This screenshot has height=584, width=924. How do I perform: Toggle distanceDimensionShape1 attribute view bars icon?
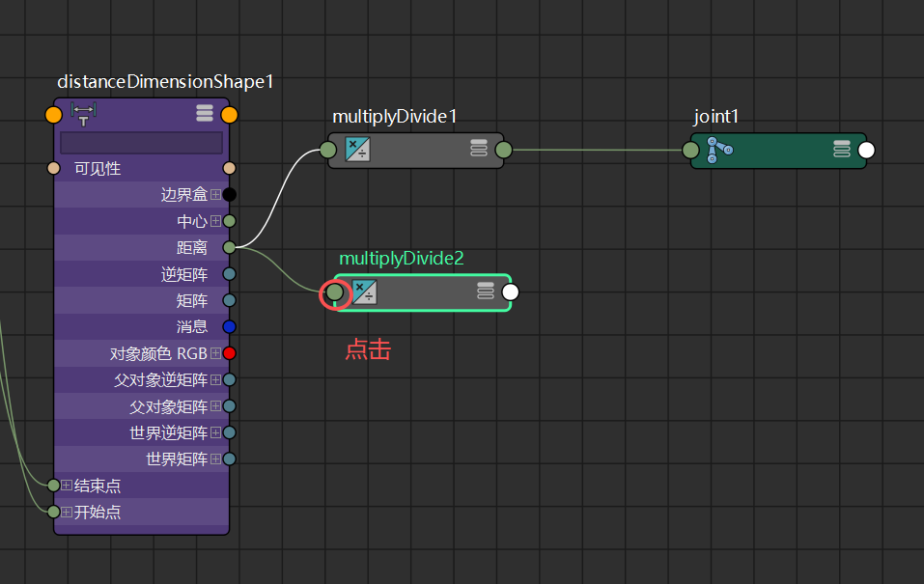205,113
